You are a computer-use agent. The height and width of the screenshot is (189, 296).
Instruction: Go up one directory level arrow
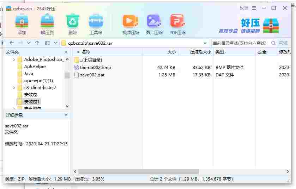(37, 43)
